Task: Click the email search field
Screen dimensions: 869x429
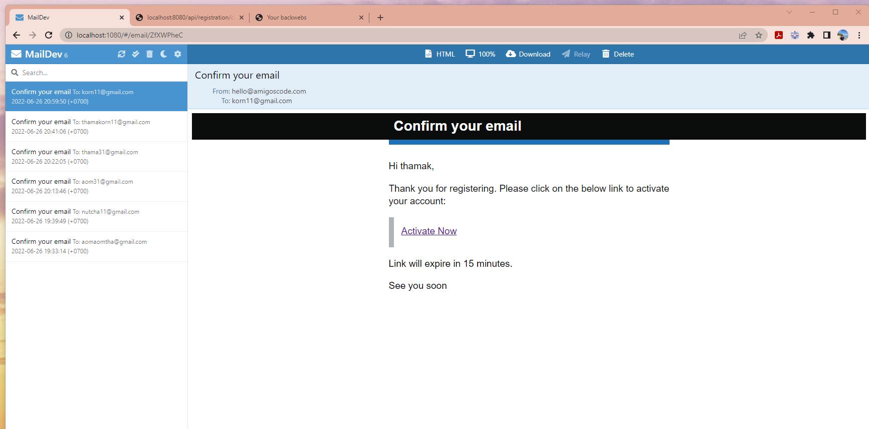Action: point(96,73)
